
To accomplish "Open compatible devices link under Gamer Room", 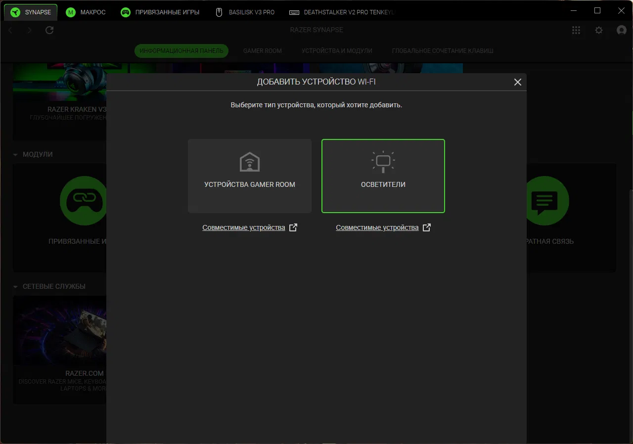I will pyautogui.click(x=244, y=227).
